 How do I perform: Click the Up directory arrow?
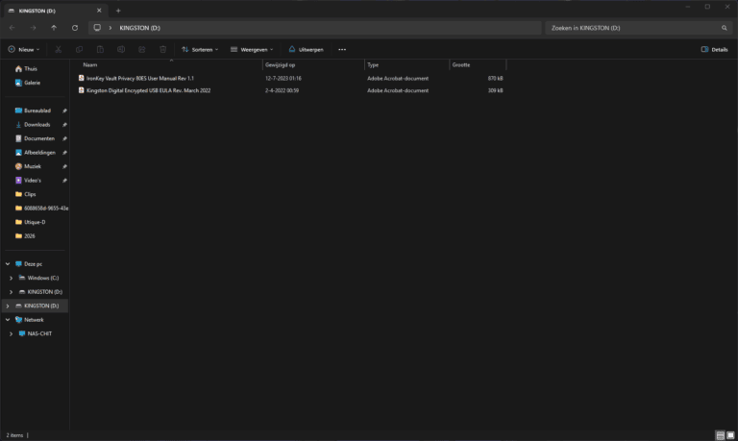54,28
